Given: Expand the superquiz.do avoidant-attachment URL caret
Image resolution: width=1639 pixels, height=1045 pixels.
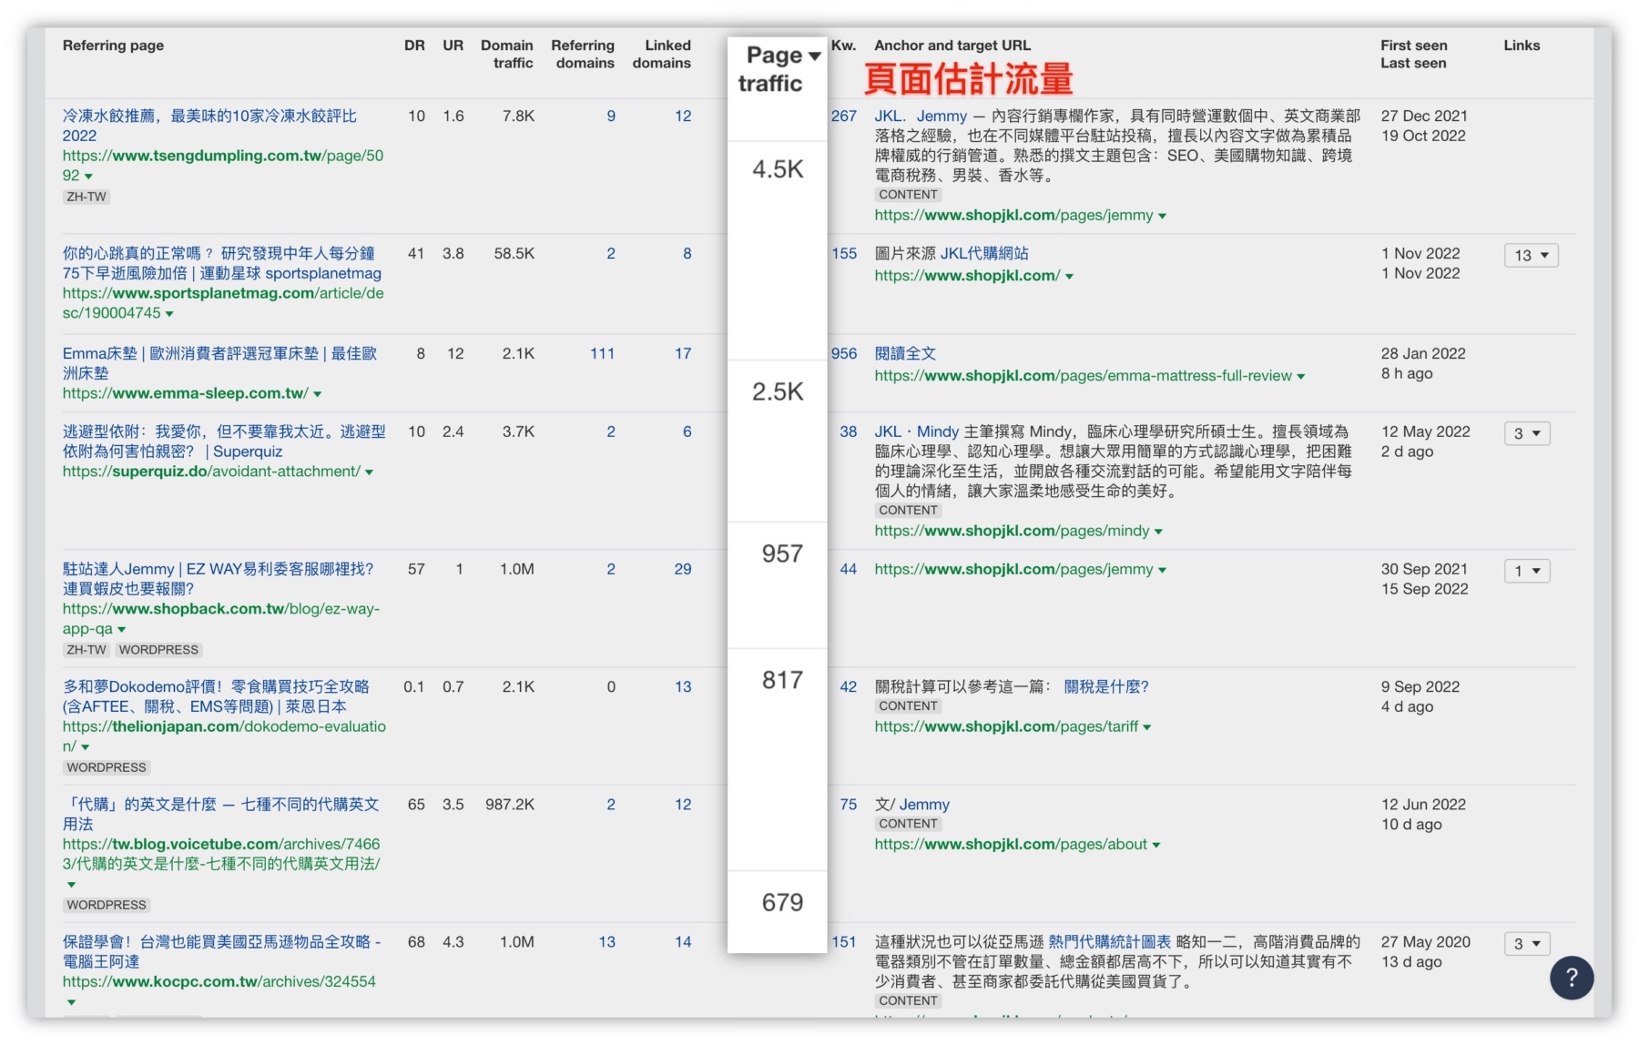Looking at the screenshot, I should coord(367,472).
